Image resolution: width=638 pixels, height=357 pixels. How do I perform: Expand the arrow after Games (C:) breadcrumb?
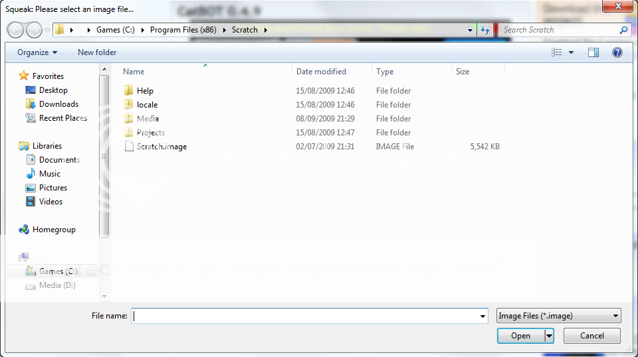click(x=143, y=30)
